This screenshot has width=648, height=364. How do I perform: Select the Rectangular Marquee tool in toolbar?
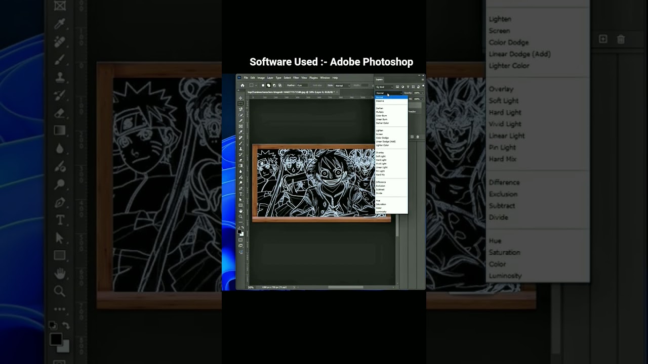click(240, 104)
